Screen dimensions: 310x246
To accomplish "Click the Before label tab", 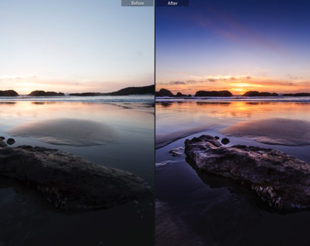I will (x=137, y=3).
